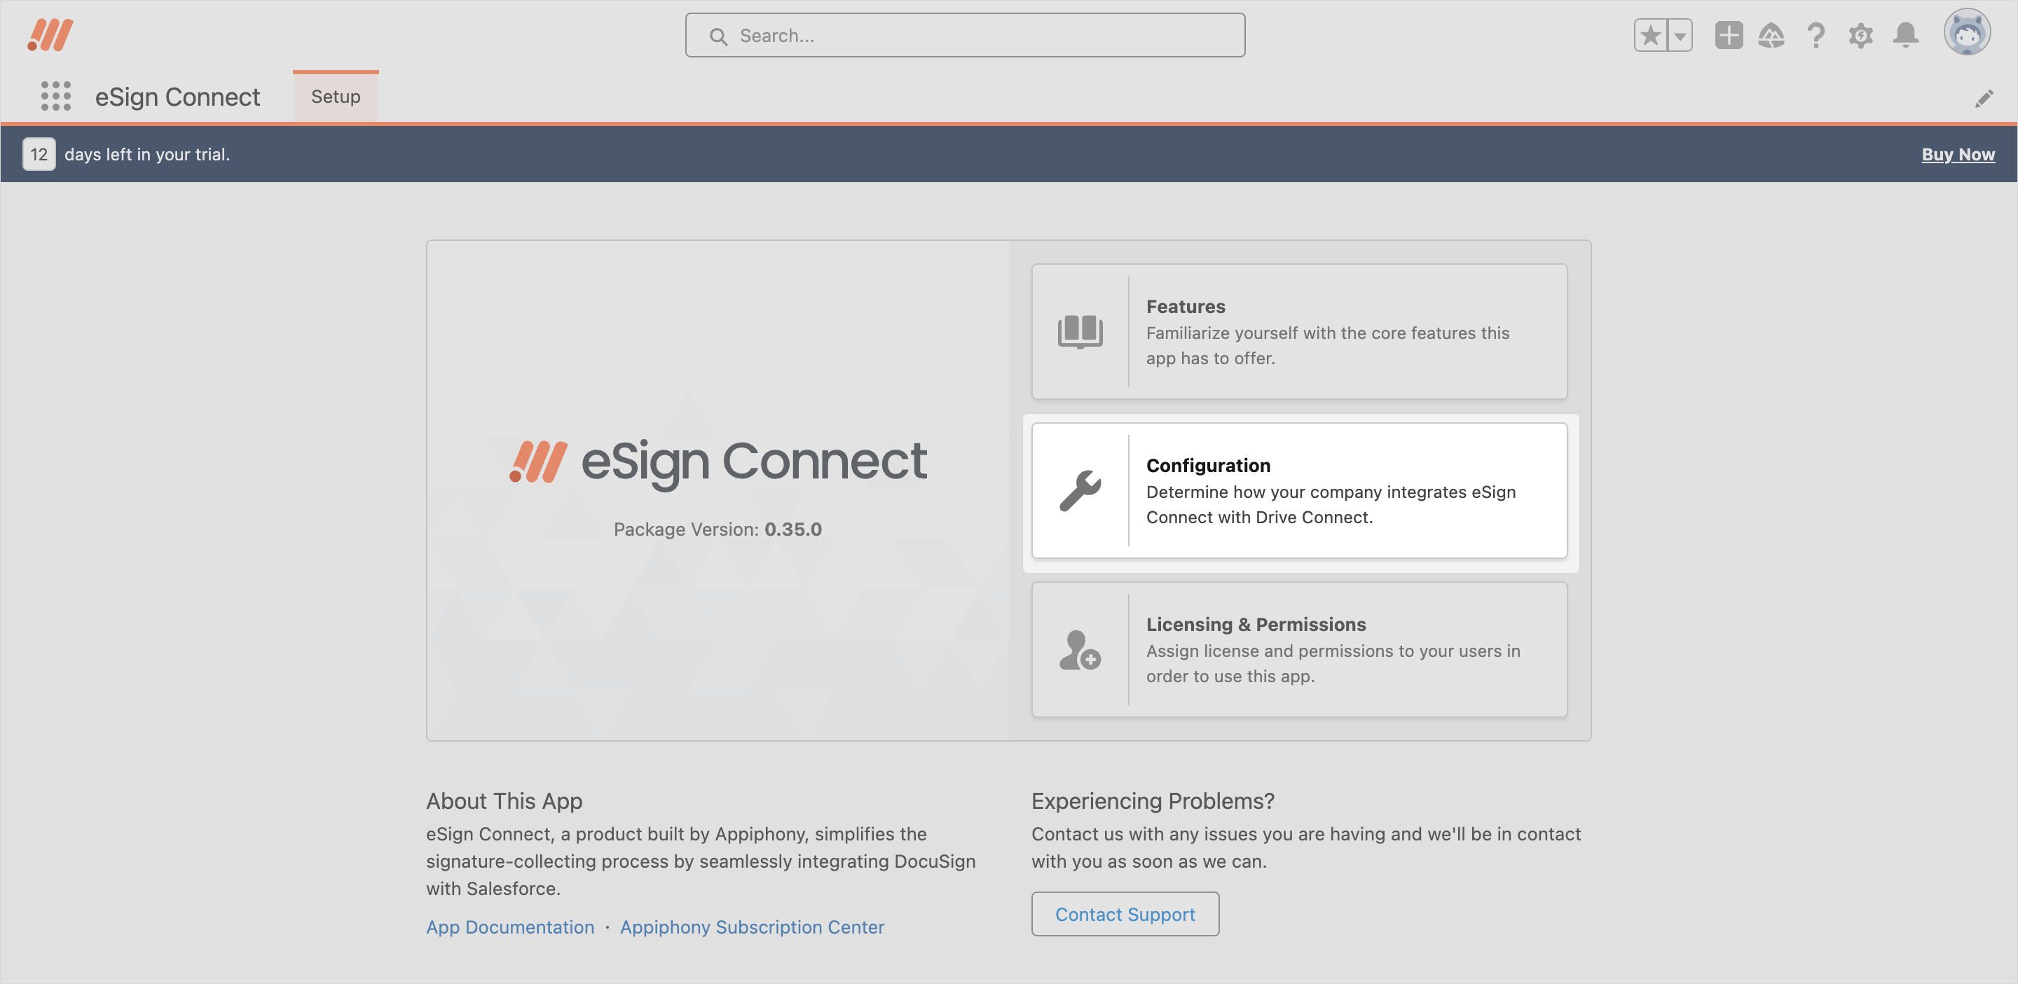
Task: Open the Features card
Action: point(1299,331)
